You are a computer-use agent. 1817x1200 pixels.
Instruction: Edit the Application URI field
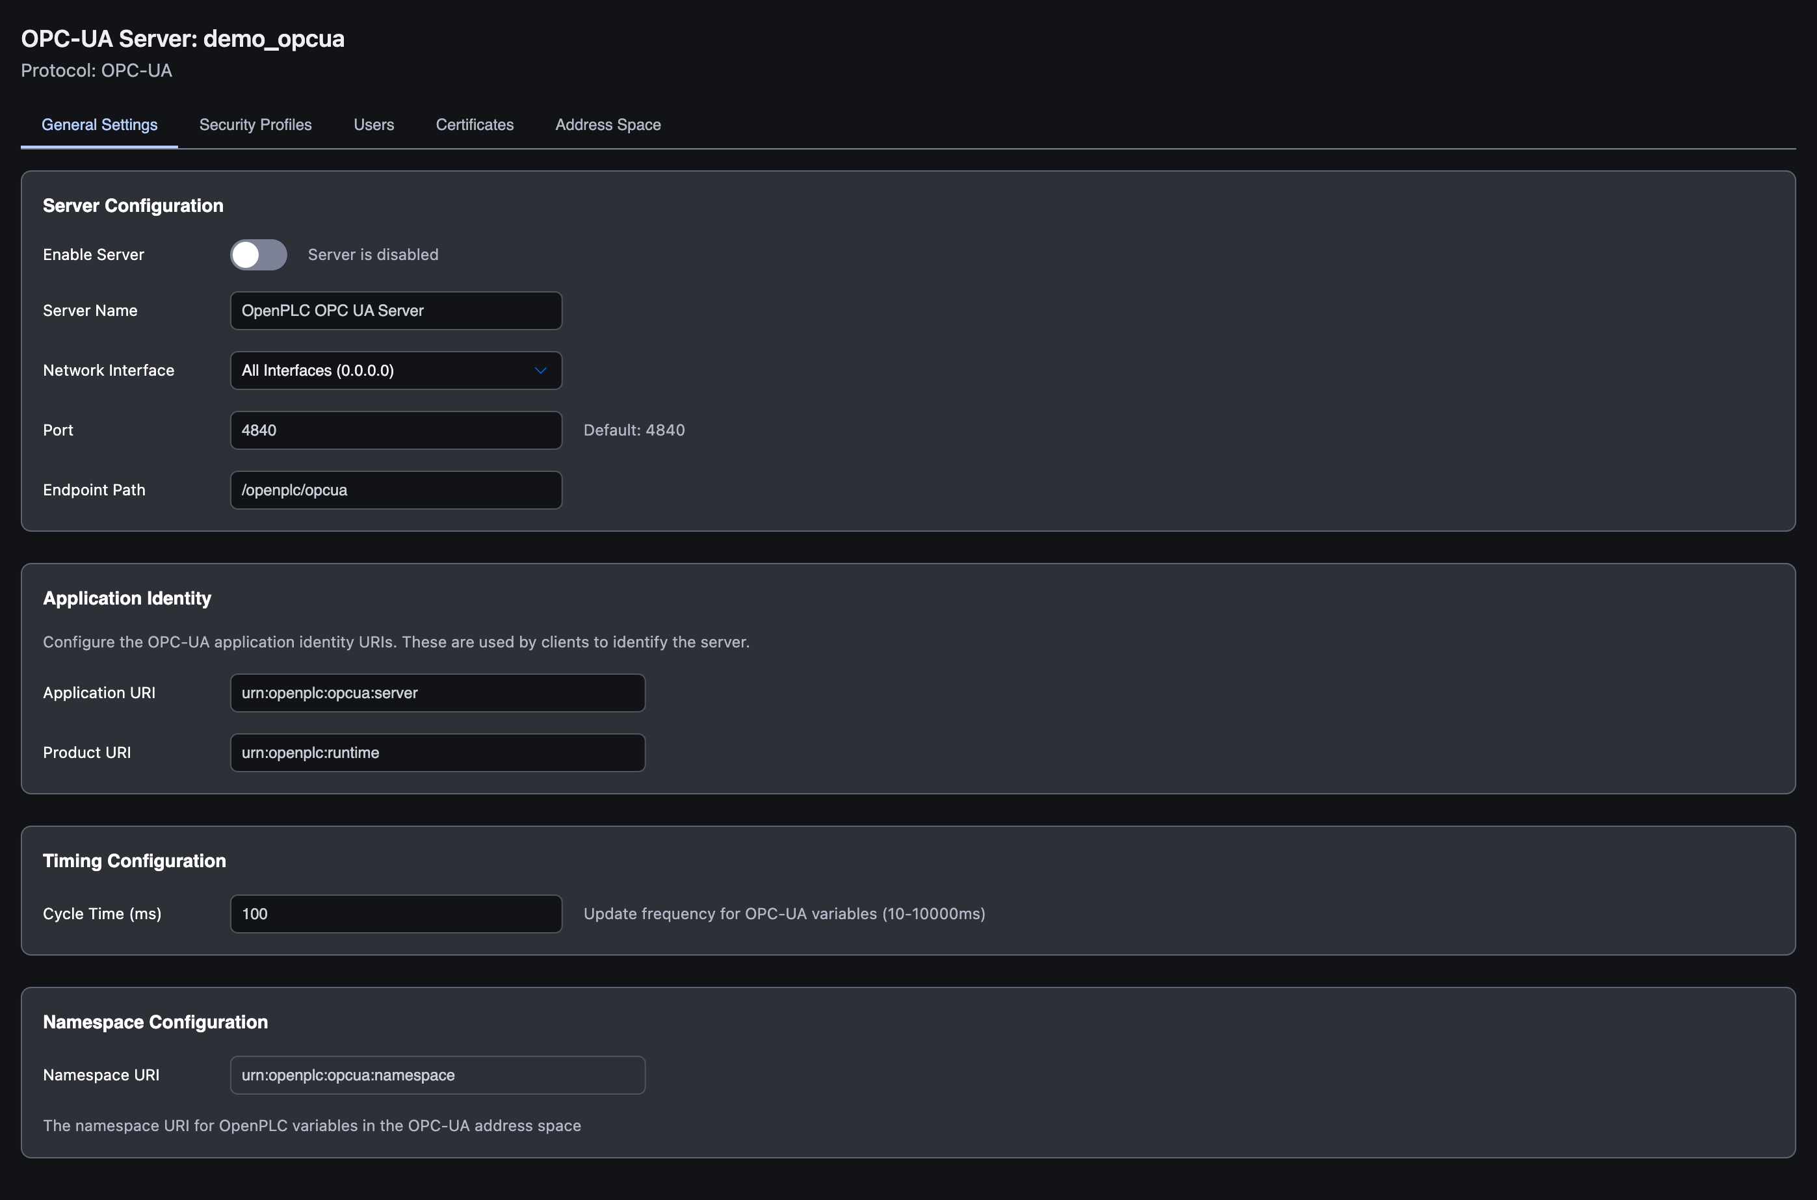click(x=438, y=692)
